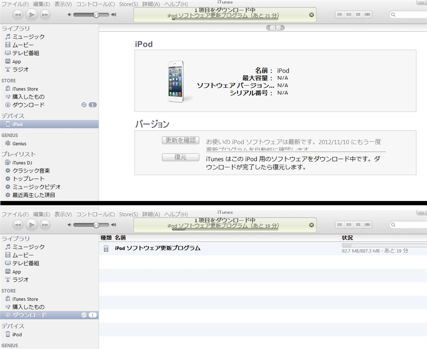Switch to grid view in lower window
Image resolution: width=427 pixels, height=349 pixels.
click(358, 225)
